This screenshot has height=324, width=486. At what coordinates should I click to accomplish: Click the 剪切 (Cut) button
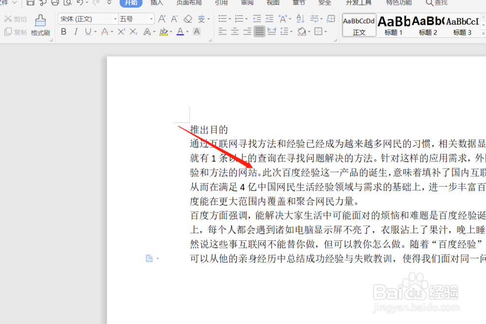pos(16,19)
